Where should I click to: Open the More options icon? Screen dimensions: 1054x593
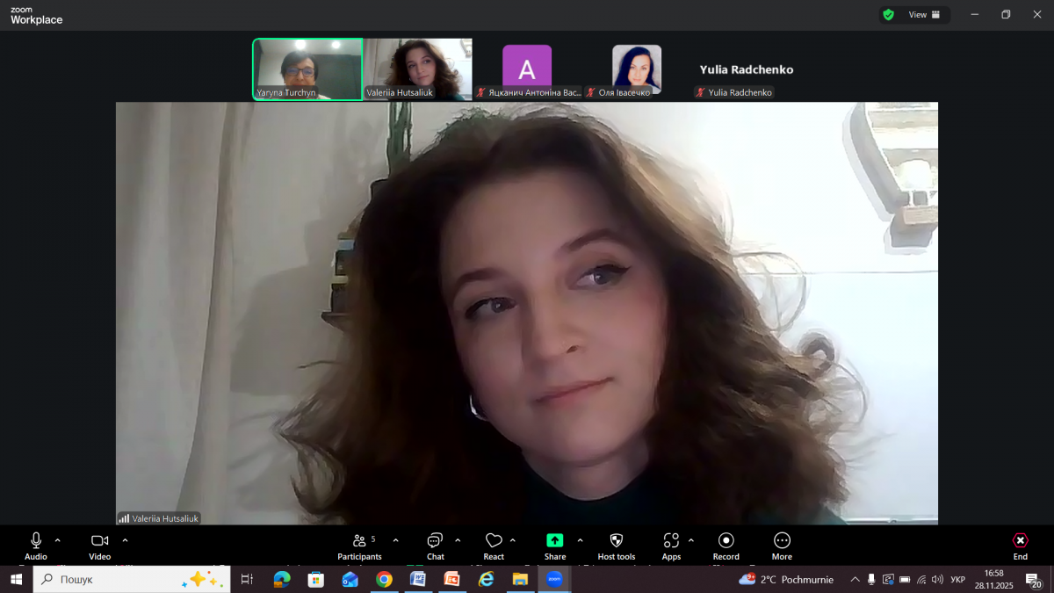(x=782, y=541)
